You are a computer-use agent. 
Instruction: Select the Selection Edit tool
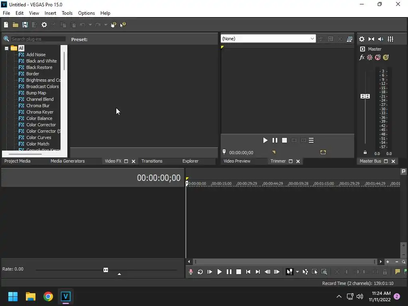315,272
